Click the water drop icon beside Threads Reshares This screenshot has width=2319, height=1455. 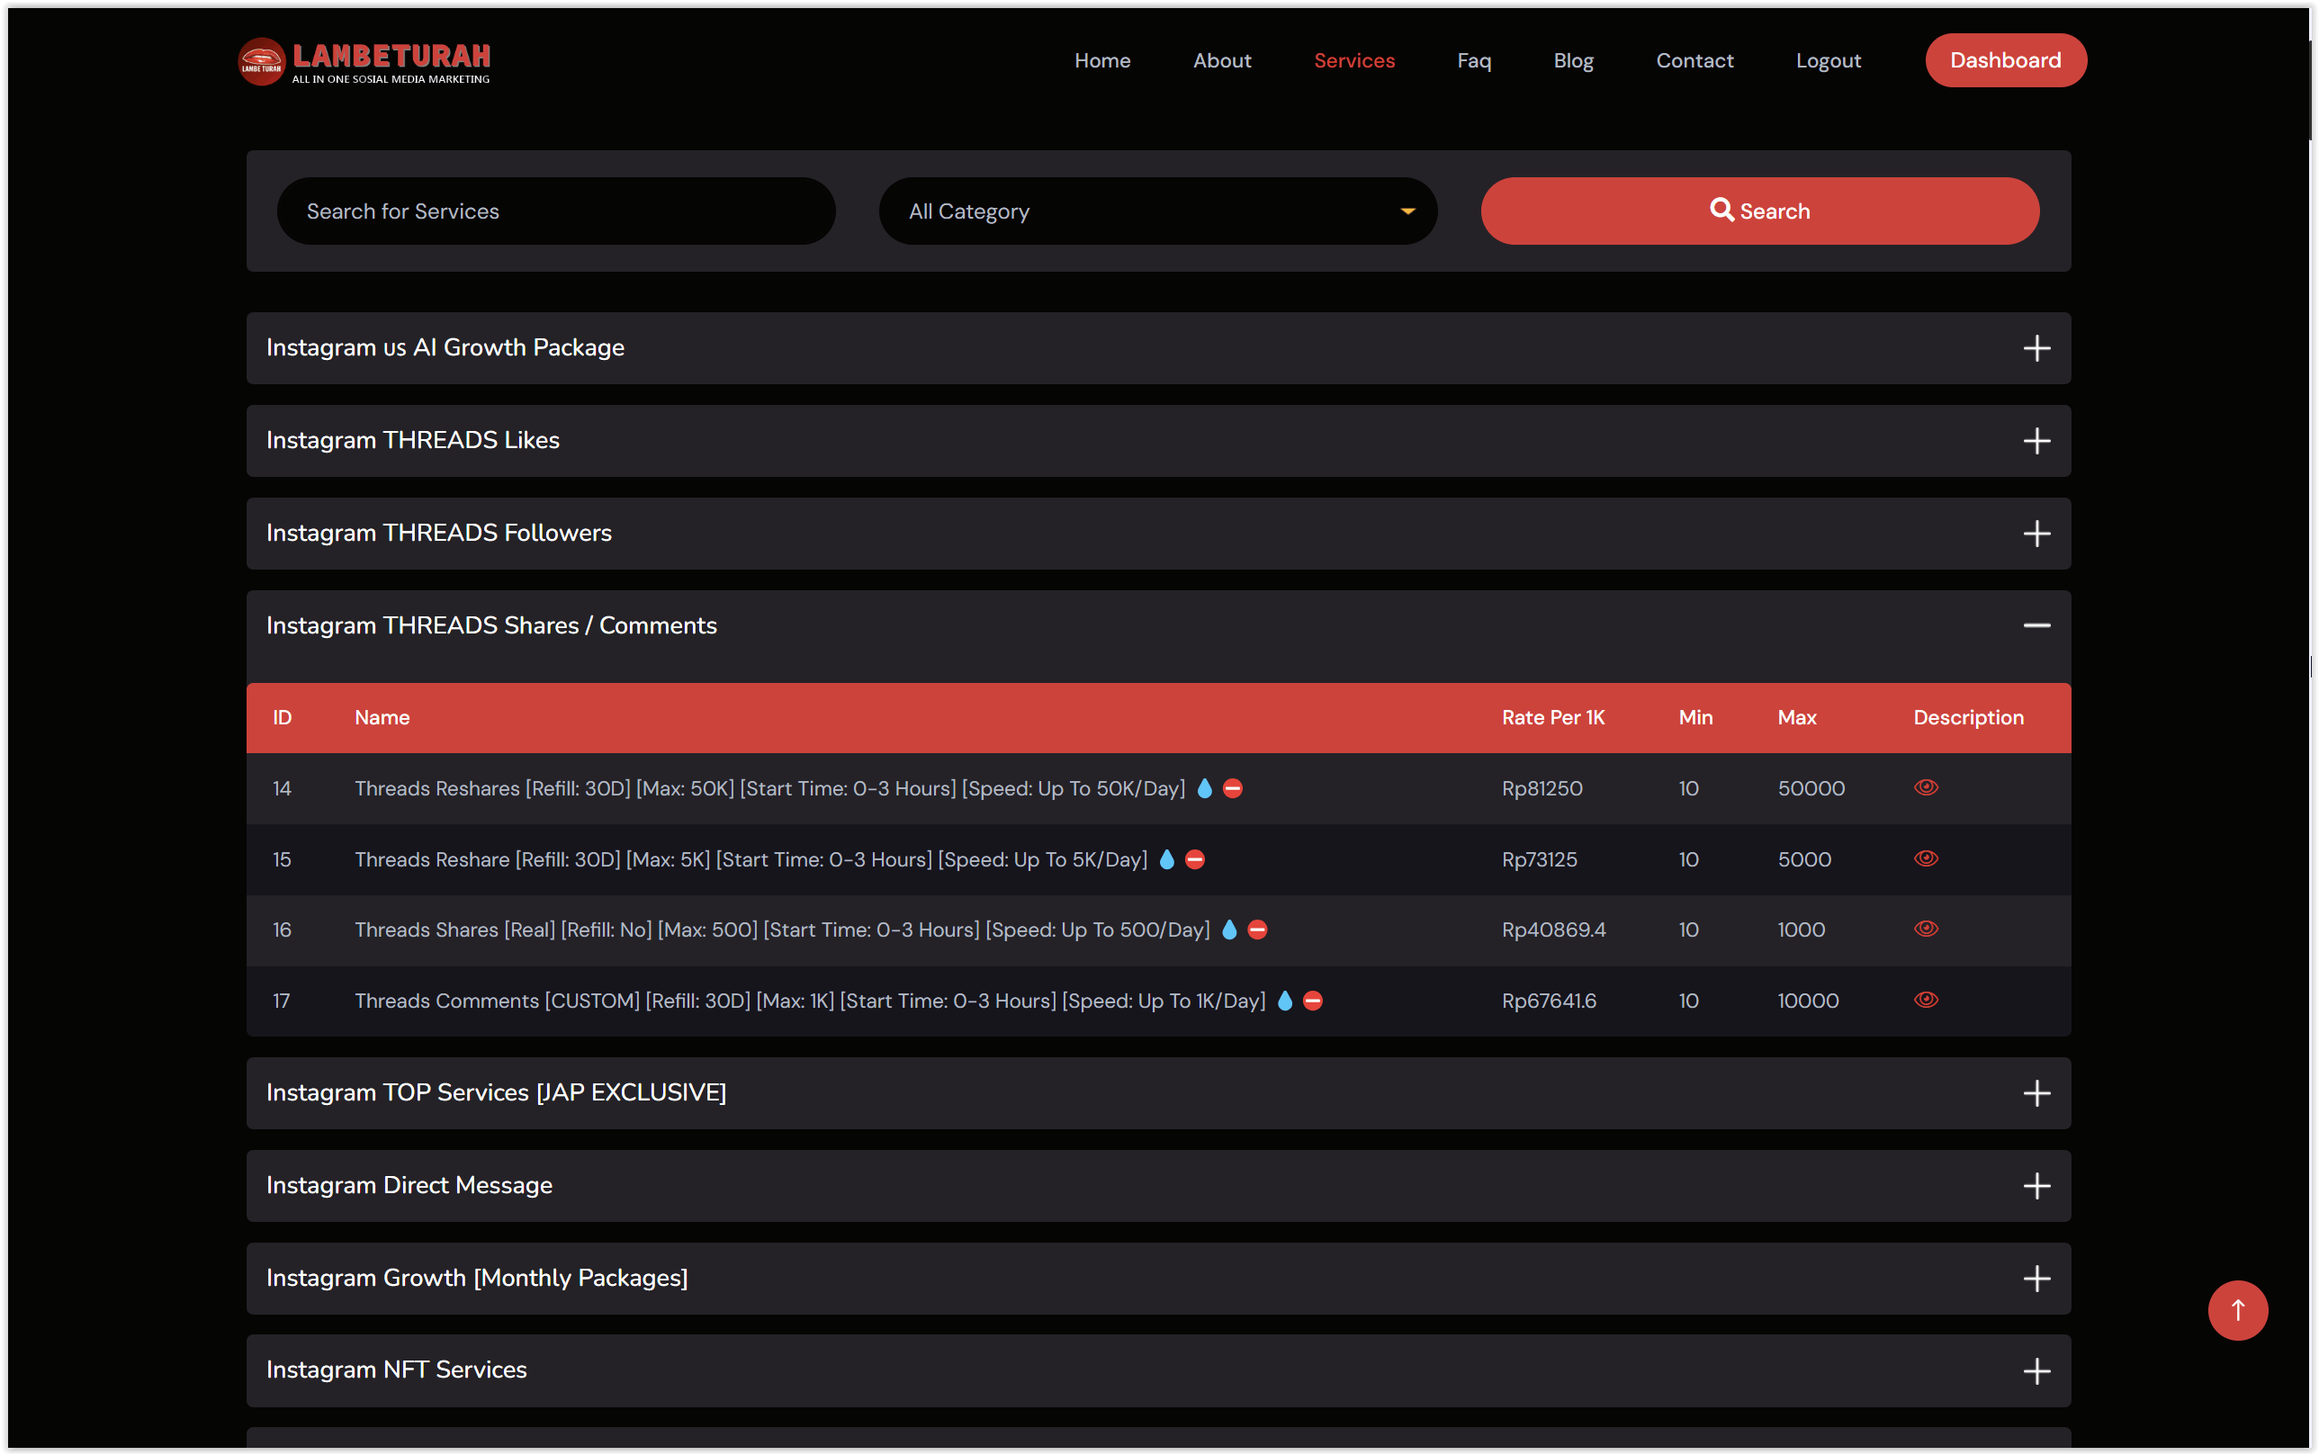[x=1205, y=787]
